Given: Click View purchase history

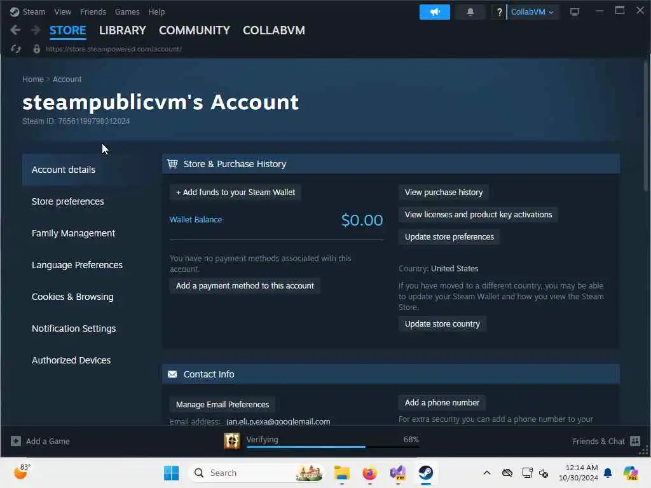Looking at the screenshot, I should [443, 192].
